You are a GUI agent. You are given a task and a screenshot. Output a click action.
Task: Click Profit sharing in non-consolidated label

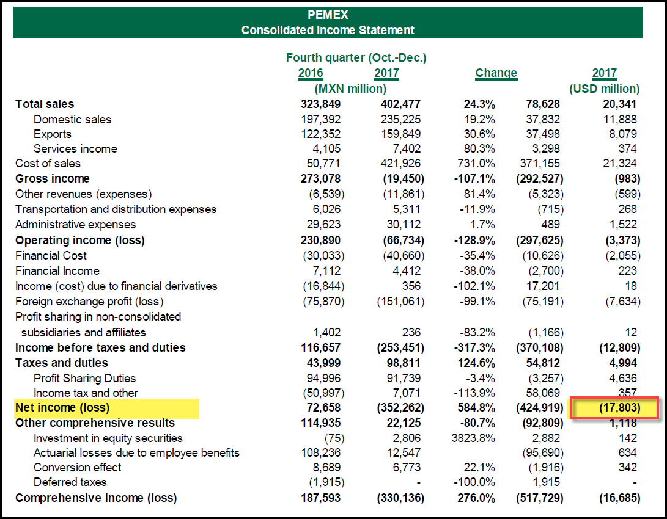98,317
